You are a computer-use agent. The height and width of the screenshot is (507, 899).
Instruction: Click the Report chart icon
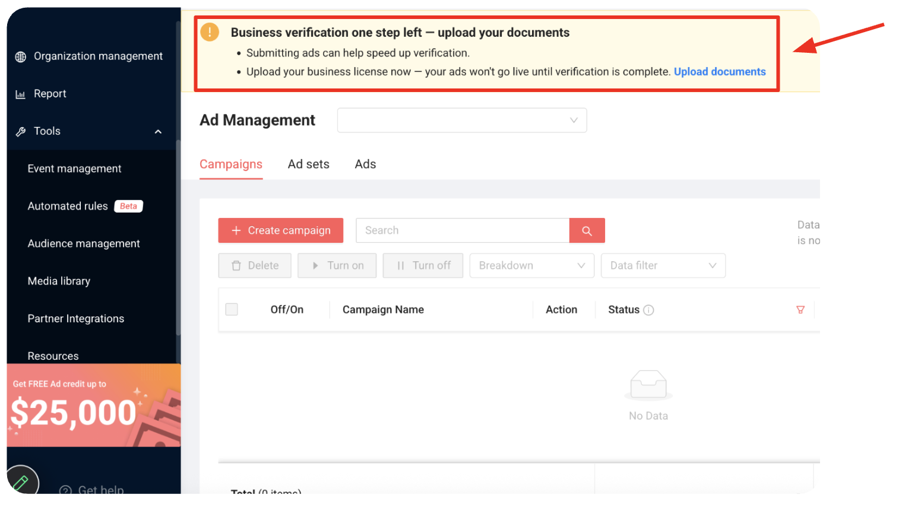[21, 94]
